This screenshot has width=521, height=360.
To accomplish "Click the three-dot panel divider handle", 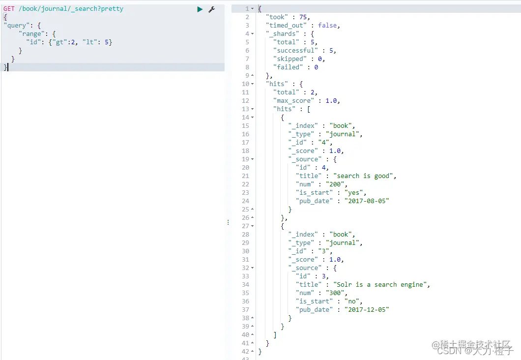I will coord(228,222).
